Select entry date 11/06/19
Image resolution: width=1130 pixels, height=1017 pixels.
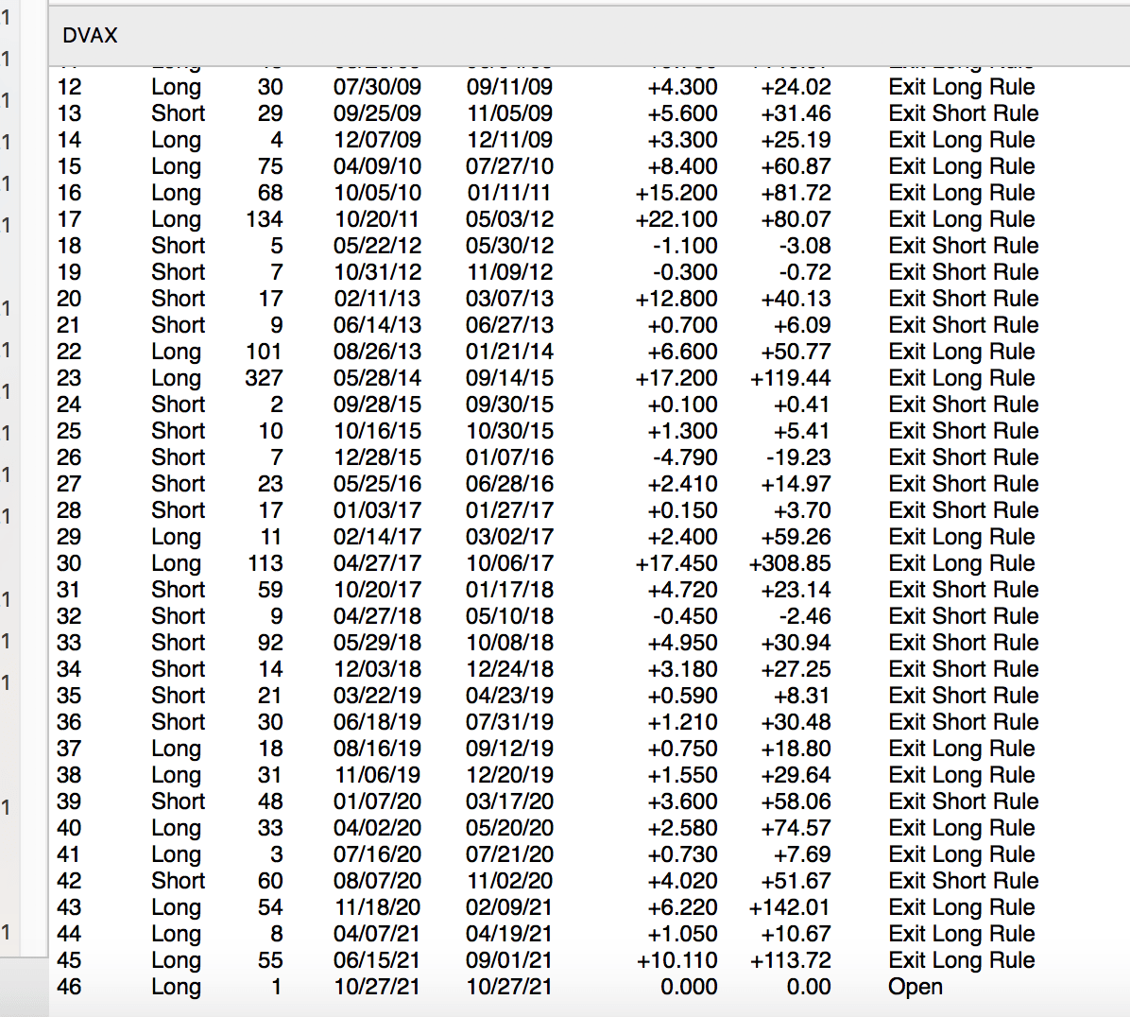coord(377,776)
